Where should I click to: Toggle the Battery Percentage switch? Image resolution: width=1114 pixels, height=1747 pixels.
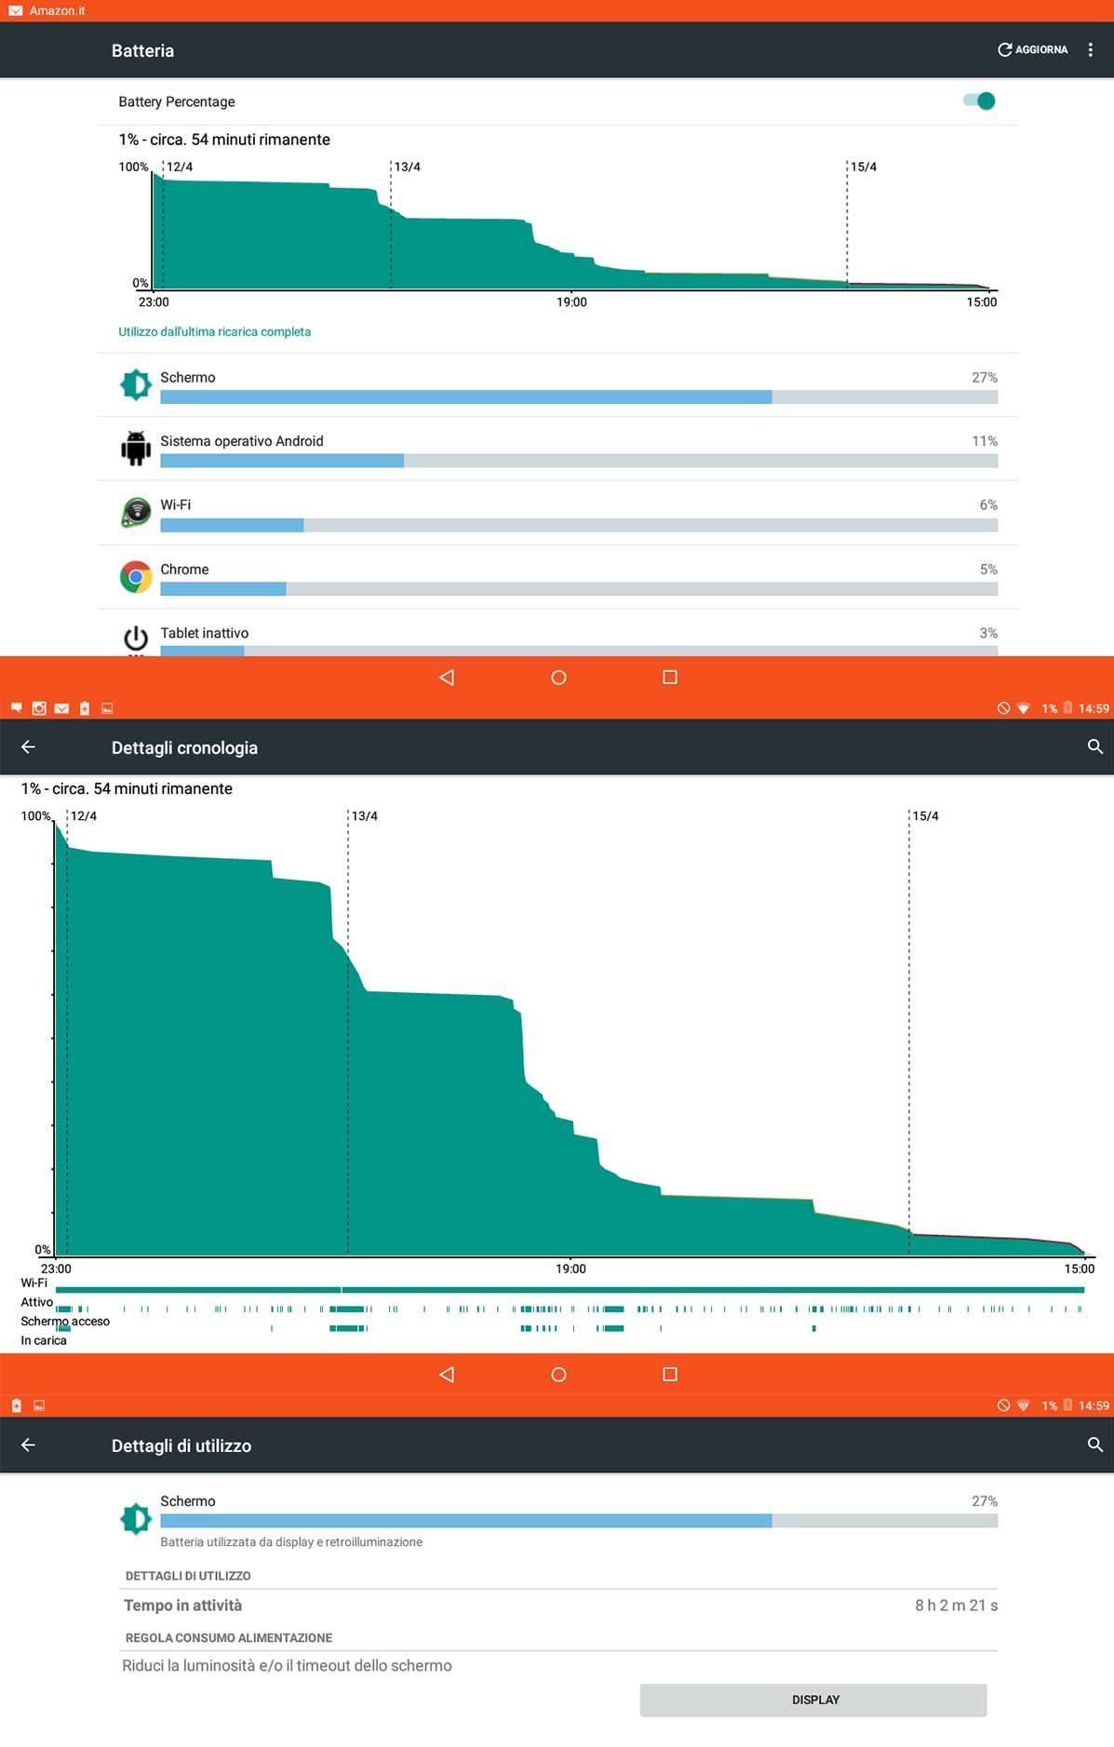[x=978, y=101]
